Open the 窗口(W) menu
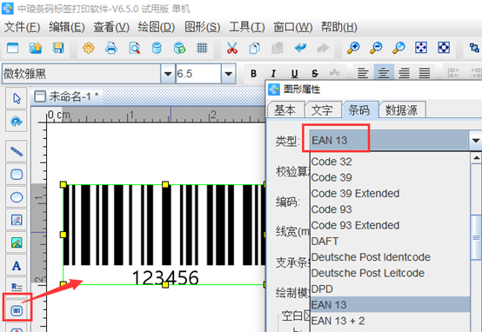This screenshot has width=482, height=332. [x=293, y=27]
